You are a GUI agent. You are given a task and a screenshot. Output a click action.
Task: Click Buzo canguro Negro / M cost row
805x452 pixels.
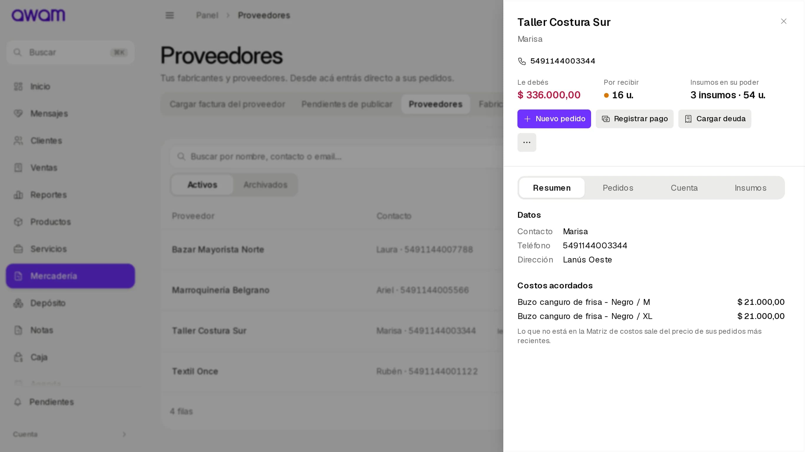[651, 302]
